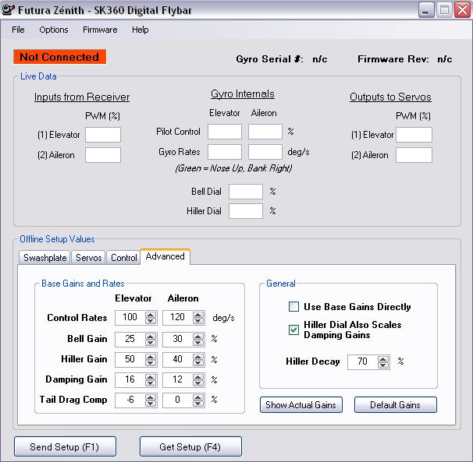The image size is (473, 462).
Task: Increase Hiller Decay percentage spinner
Action: [x=383, y=359]
